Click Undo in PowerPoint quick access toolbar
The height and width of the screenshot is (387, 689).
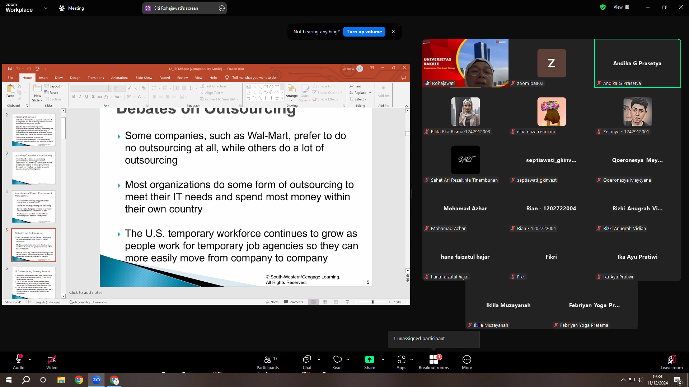18,68
